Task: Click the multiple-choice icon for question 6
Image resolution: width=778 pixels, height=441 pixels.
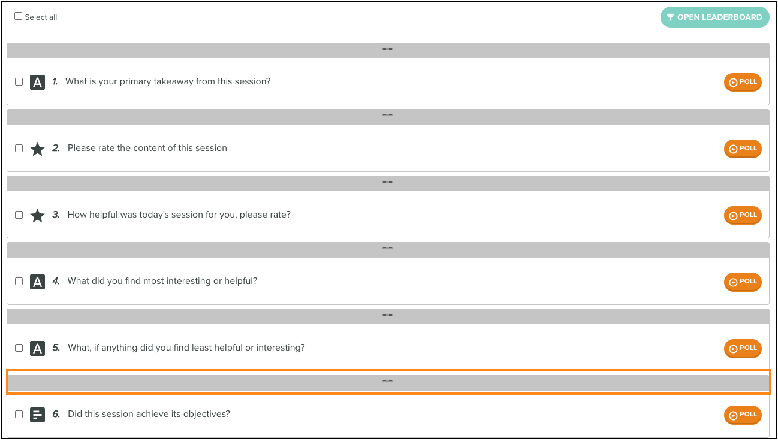Action: (37, 415)
